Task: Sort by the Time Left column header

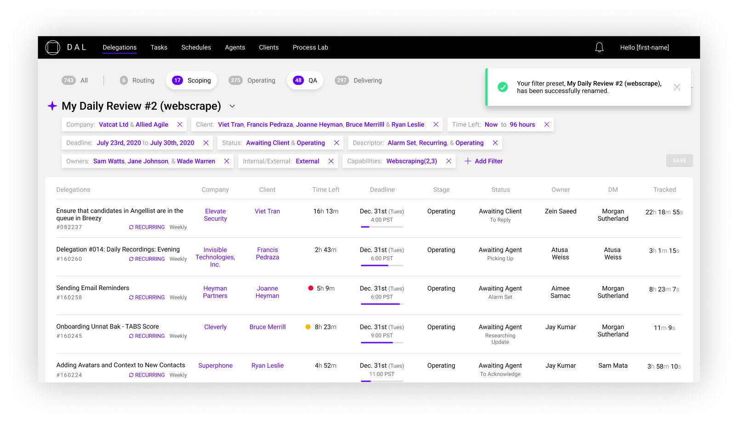Action: click(x=326, y=190)
